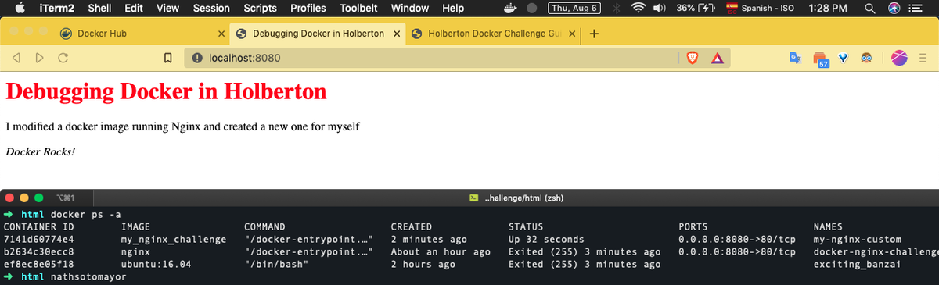Click the my_nginx_challenge image name
Screen dimensions: 939x285
173,239
